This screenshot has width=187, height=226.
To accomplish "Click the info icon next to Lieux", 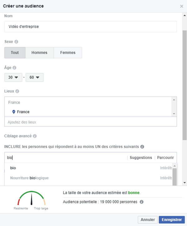I will click(x=17, y=91).
